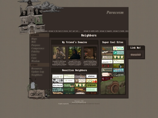This screenshot has height=118, width=158.
Task: Open the dark red strawberry badge
Action: tap(107, 79)
